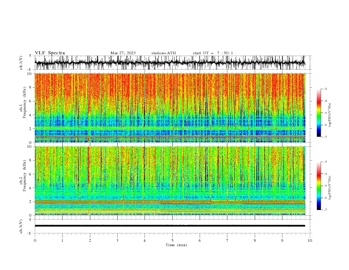Click time axis tick label "5"
The height and width of the screenshot is (270, 349).
pos(172,240)
